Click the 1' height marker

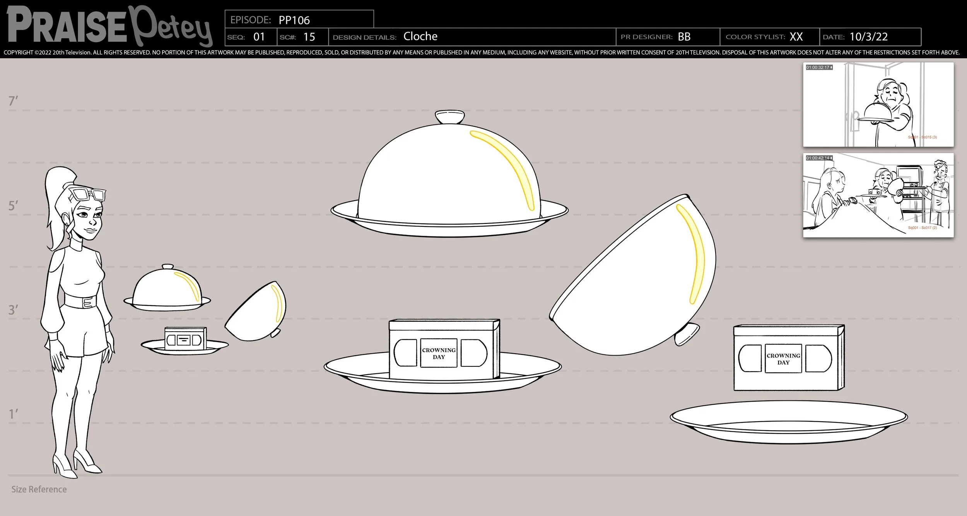[13, 414]
